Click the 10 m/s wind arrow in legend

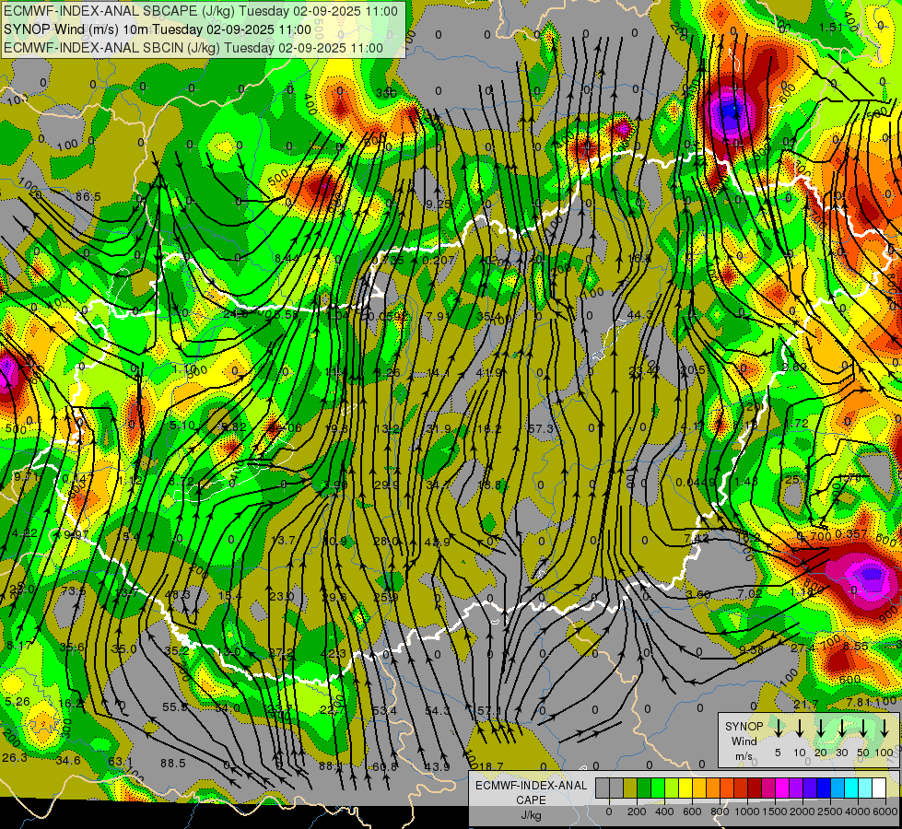tap(800, 729)
